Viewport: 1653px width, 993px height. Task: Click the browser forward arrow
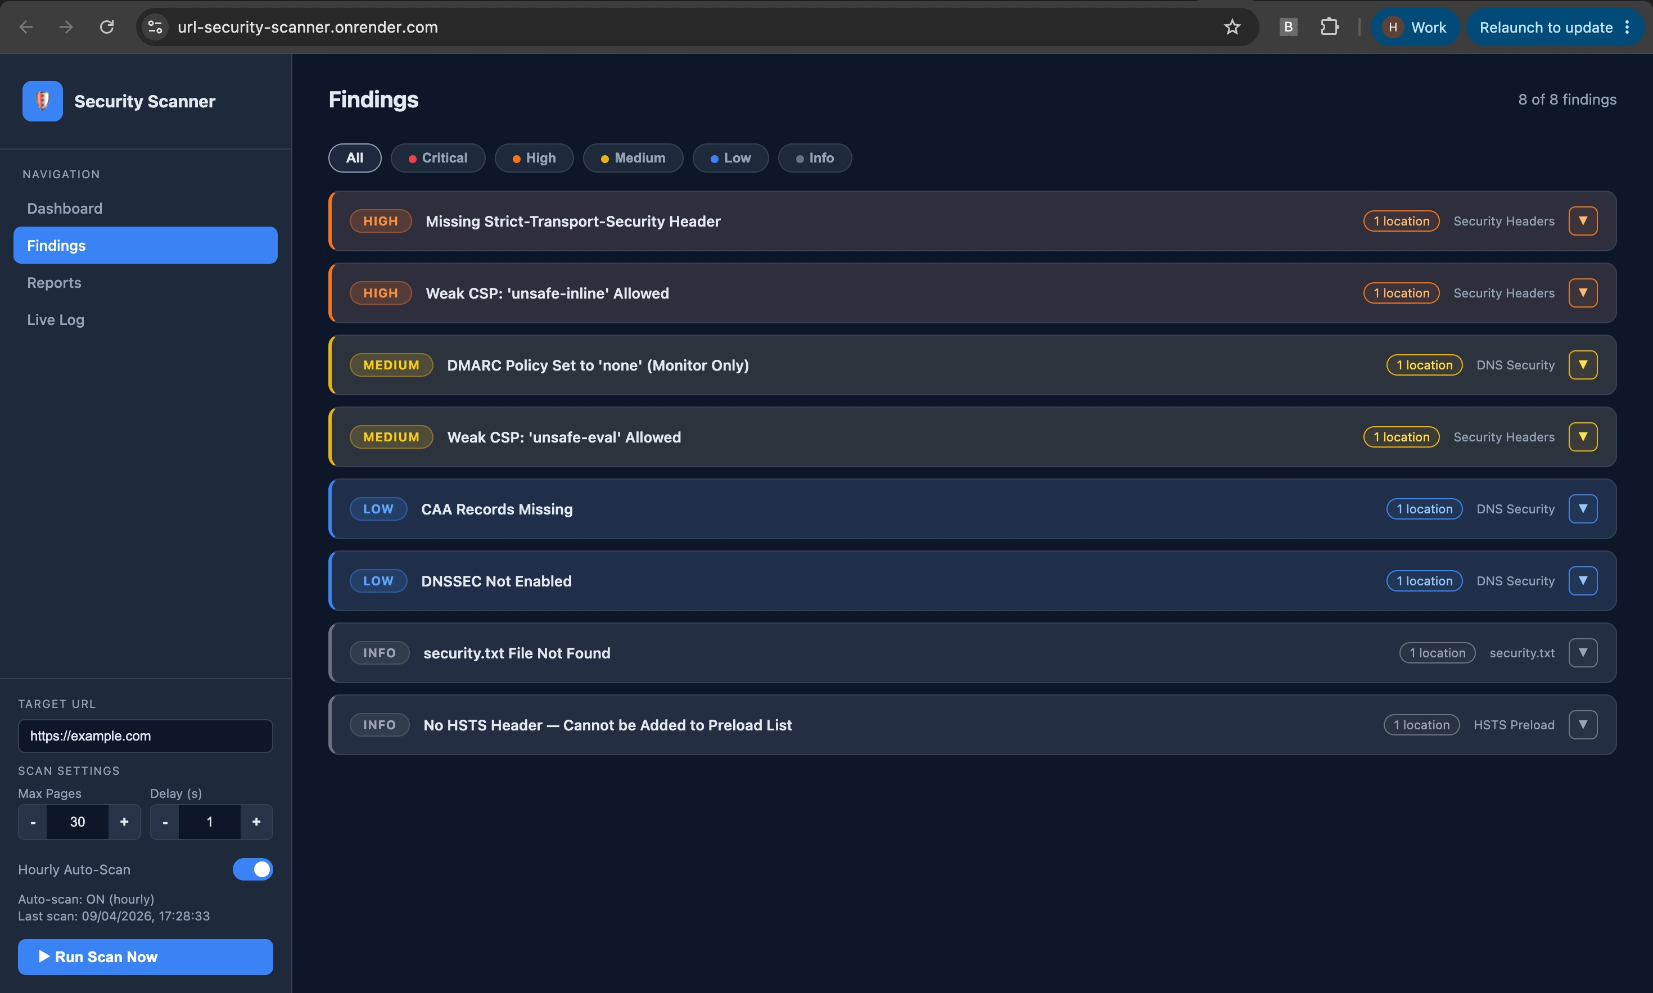(66, 27)
